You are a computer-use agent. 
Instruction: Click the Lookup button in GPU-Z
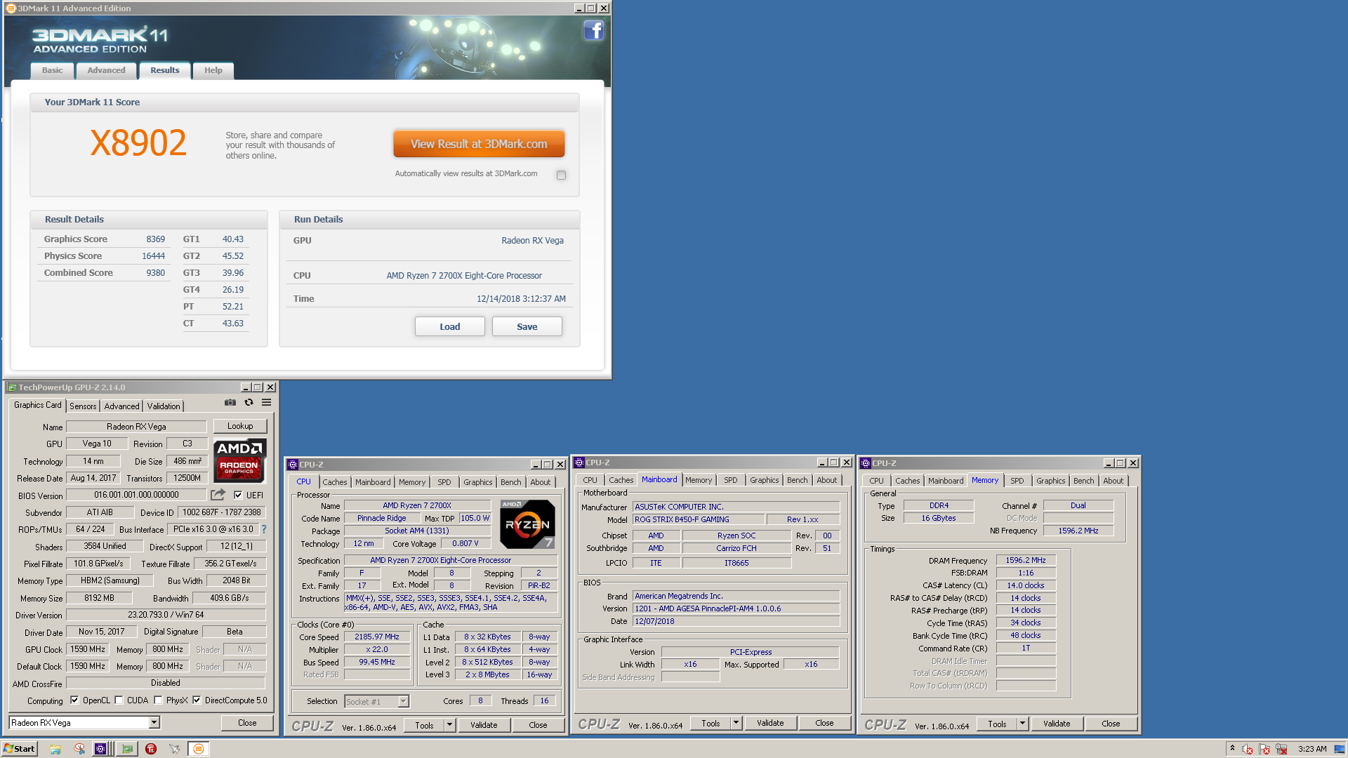click(239, 426)
